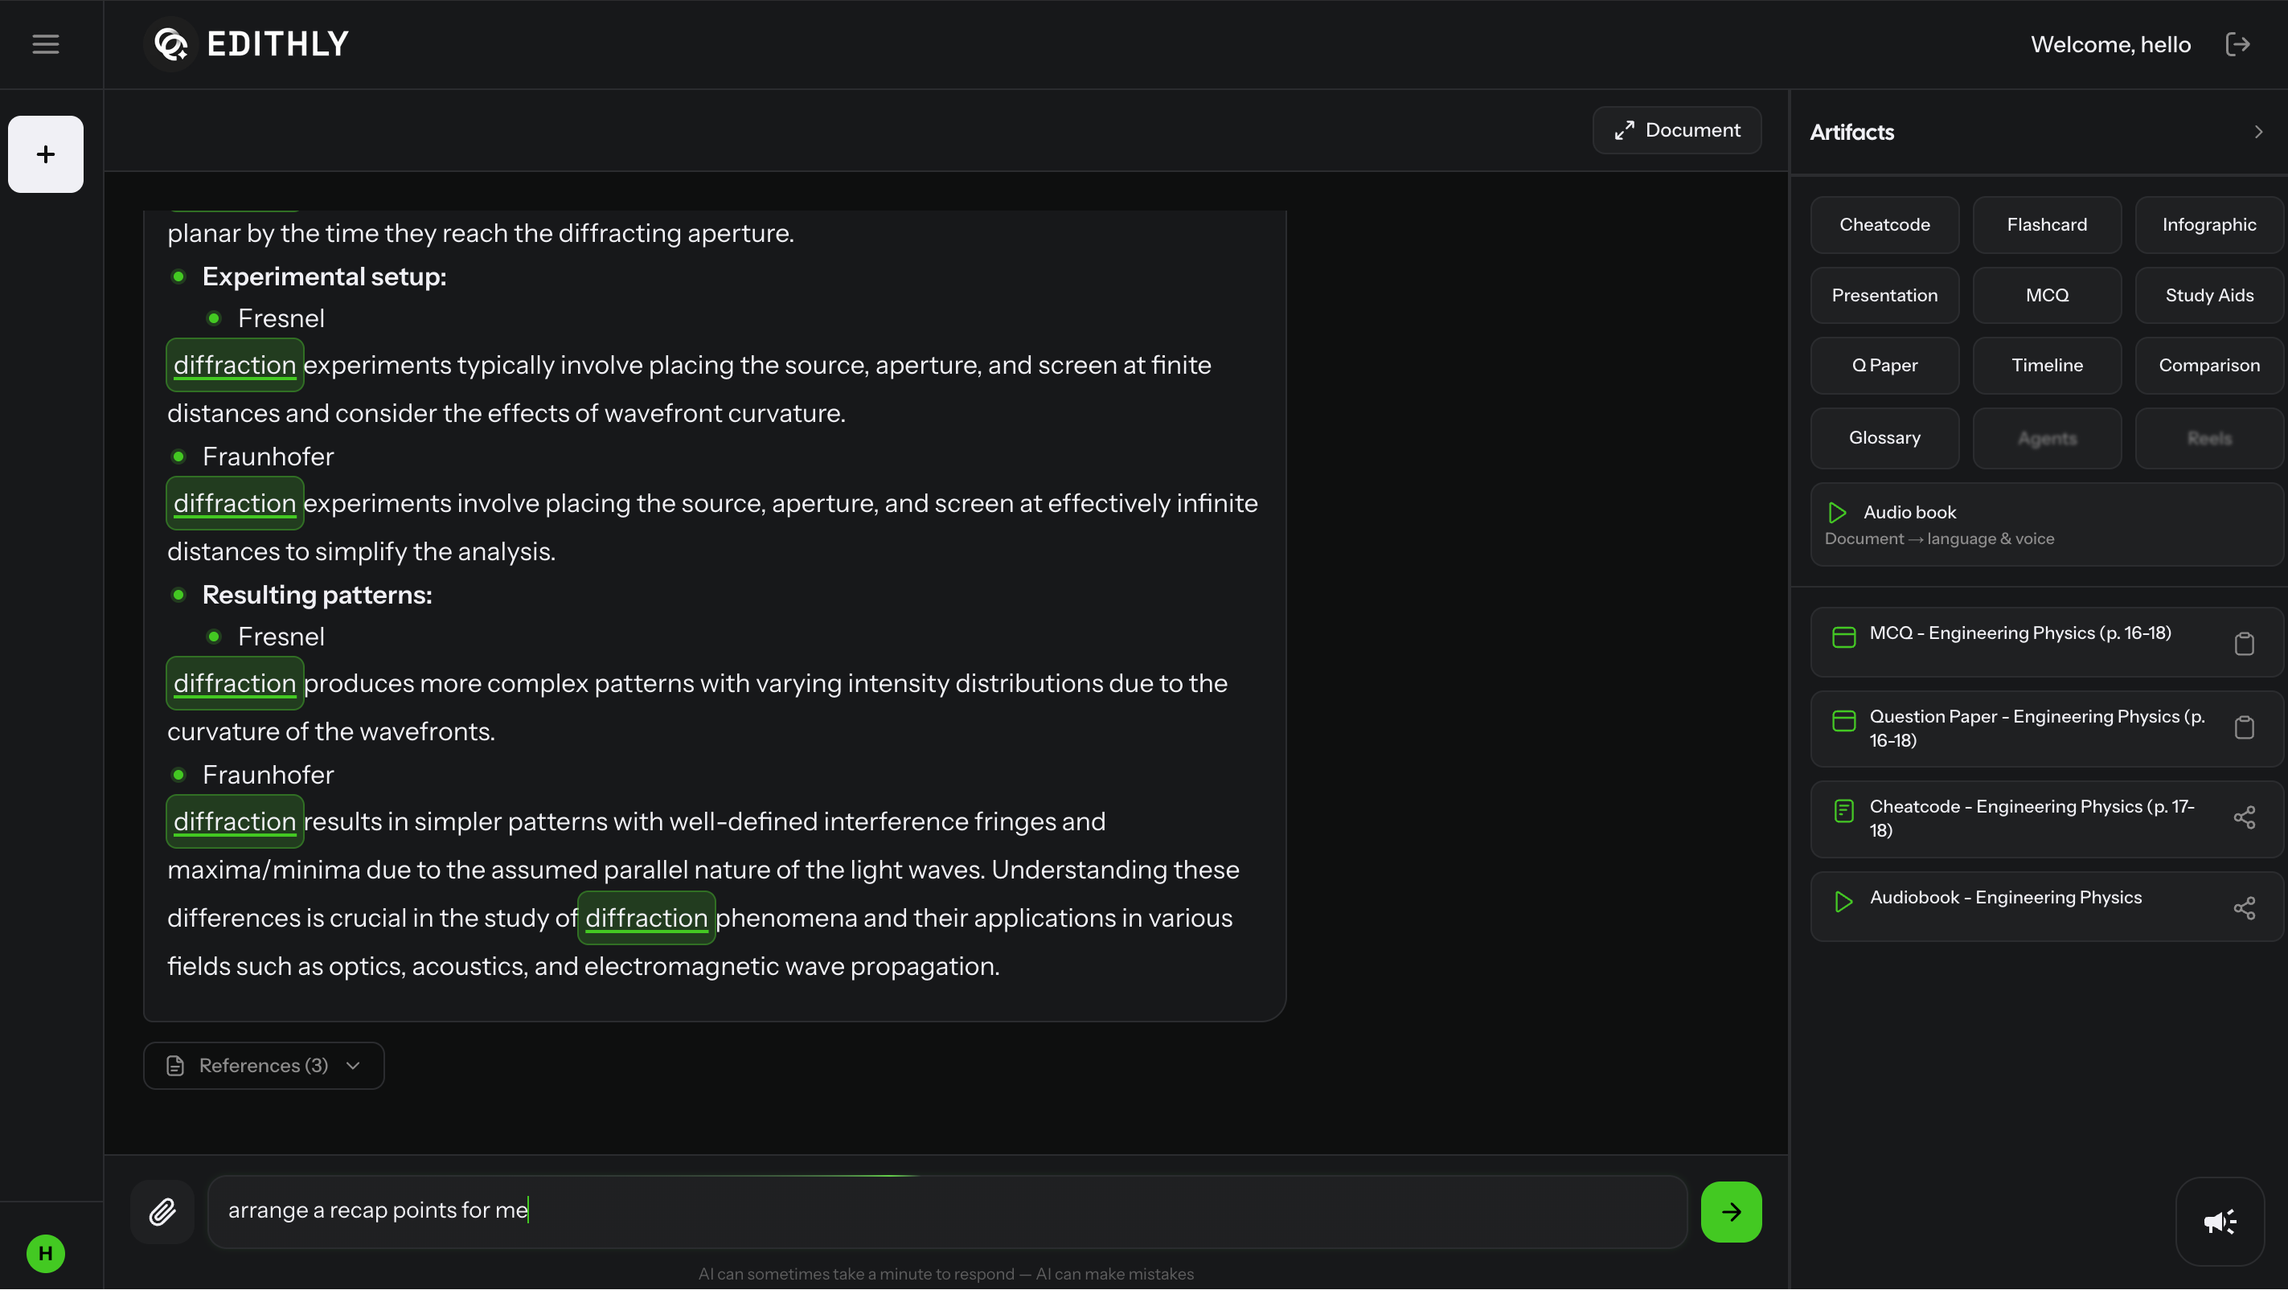Click the 'Welcome, hello' text
The height and width of the screenshot is (1290, 2288).
[2110, 44]
